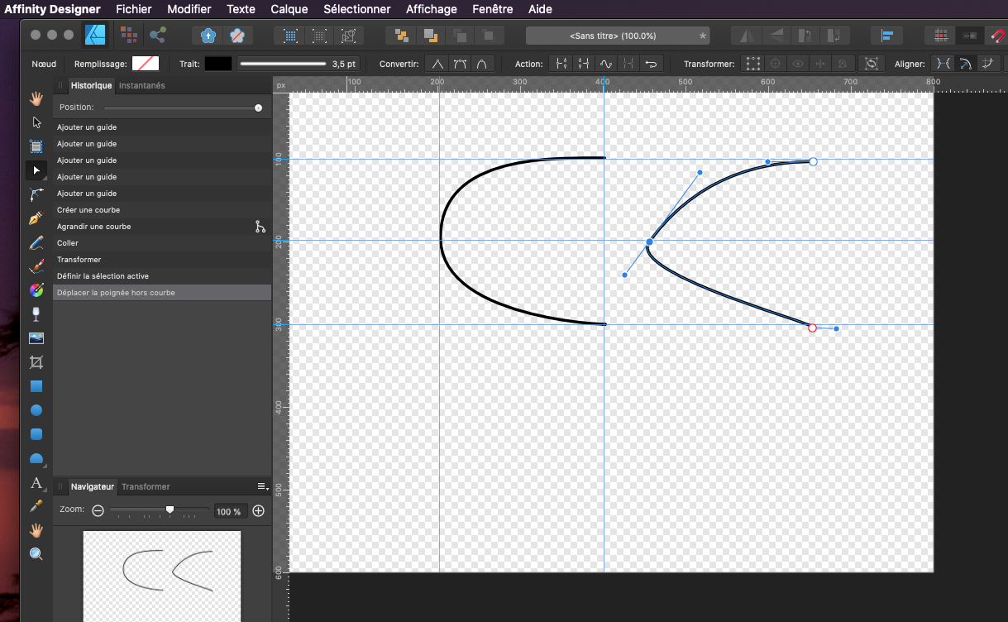Screen dimensions: 1008x622
Task: Select the Node tool
Action: pos(36,170)
